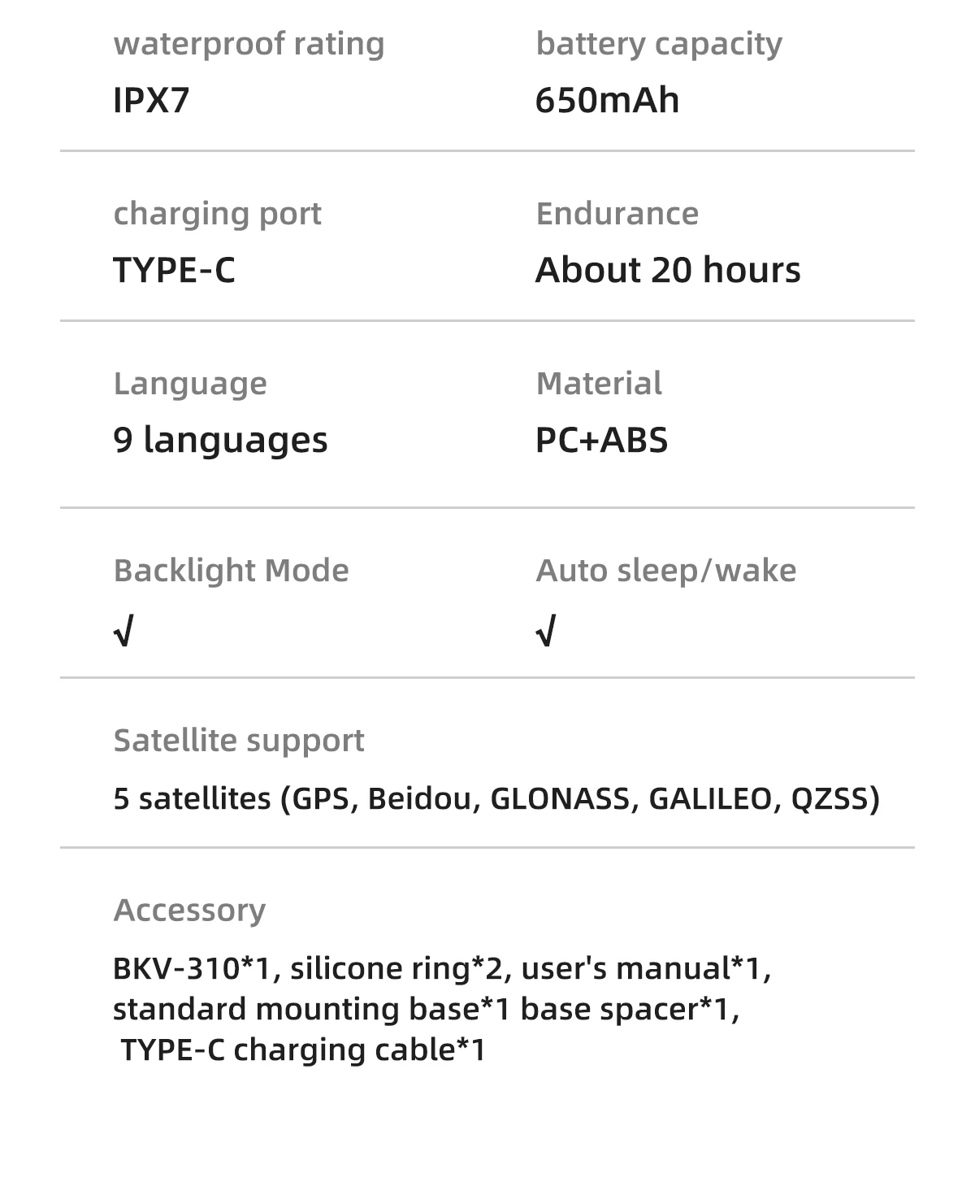Click the 650mAh value
975x1178 pixels.
tap(607, 100)
